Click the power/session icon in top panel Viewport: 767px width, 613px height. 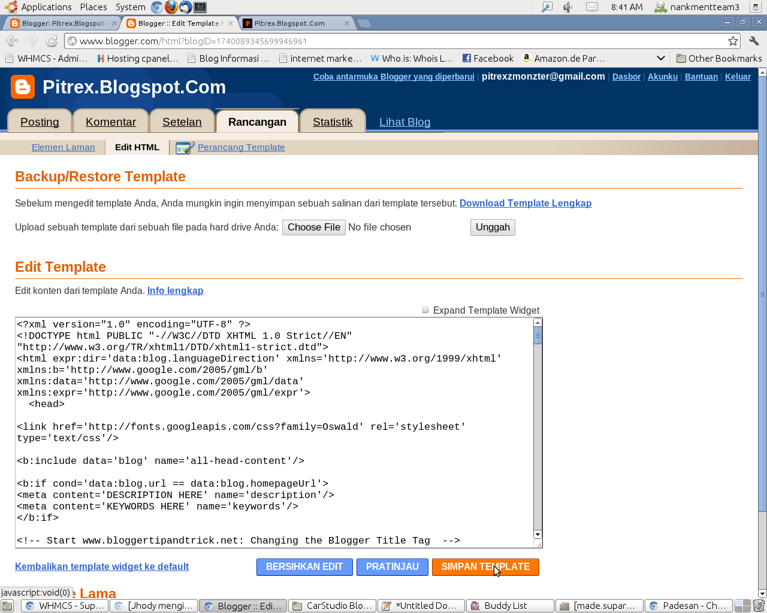tap(756, 7)
